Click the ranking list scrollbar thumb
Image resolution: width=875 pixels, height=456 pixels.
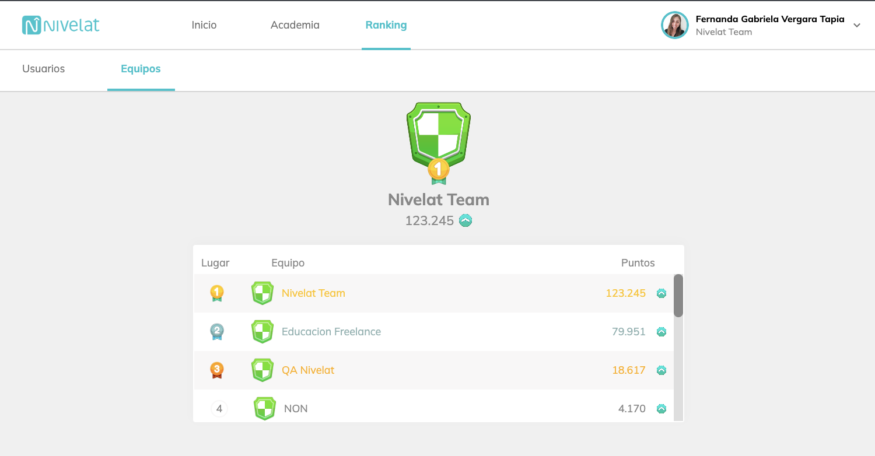point(678,296)
